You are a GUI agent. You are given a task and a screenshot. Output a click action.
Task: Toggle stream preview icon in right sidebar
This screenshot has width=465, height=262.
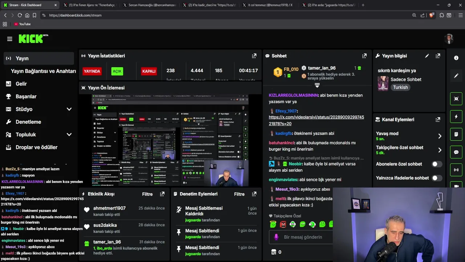click(x=456, y=99)
